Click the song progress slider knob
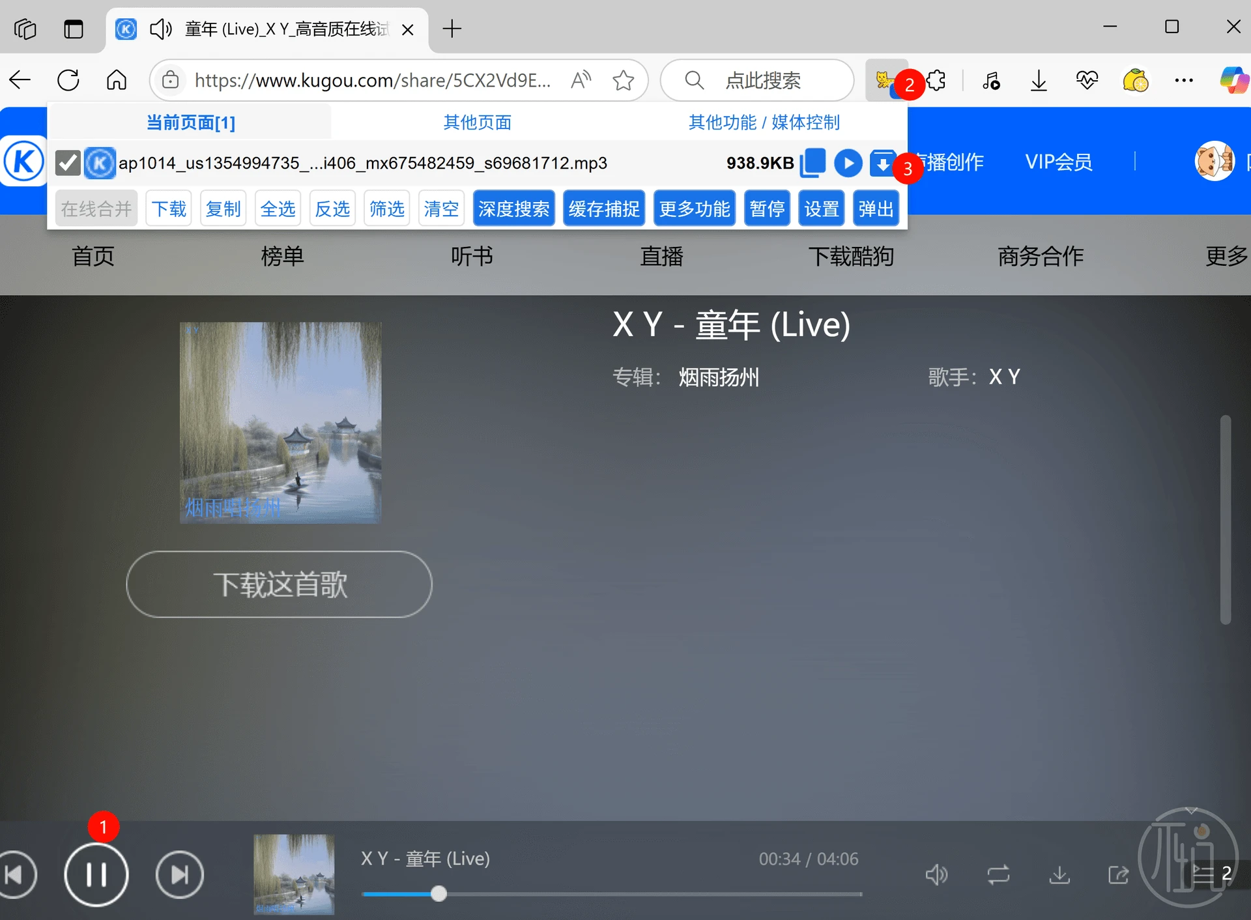Image resolution: width=1251 pixels, height=920 pixels. [x=439, y=893]
